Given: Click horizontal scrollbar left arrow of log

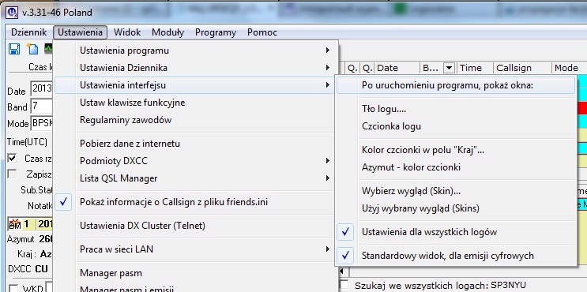Looking at the screenshot, I should [x=341, y=271].
